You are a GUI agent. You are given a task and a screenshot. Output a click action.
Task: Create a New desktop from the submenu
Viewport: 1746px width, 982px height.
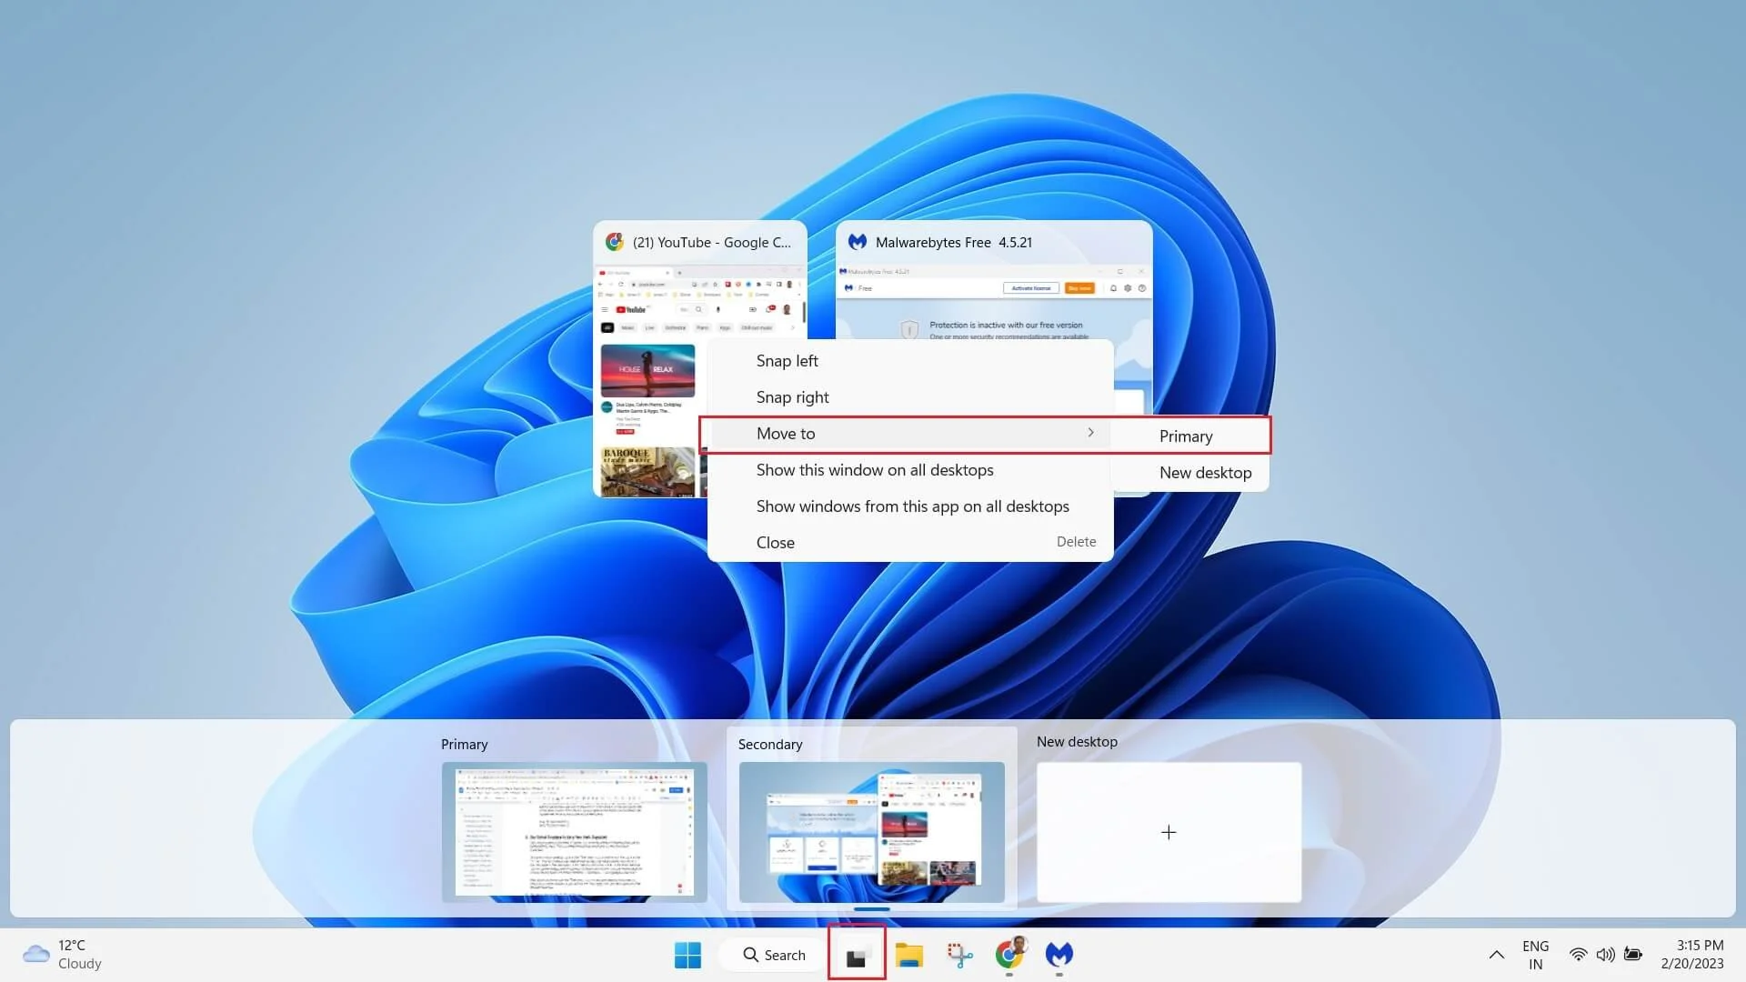pyautogui.click(x=1205, y=472)
